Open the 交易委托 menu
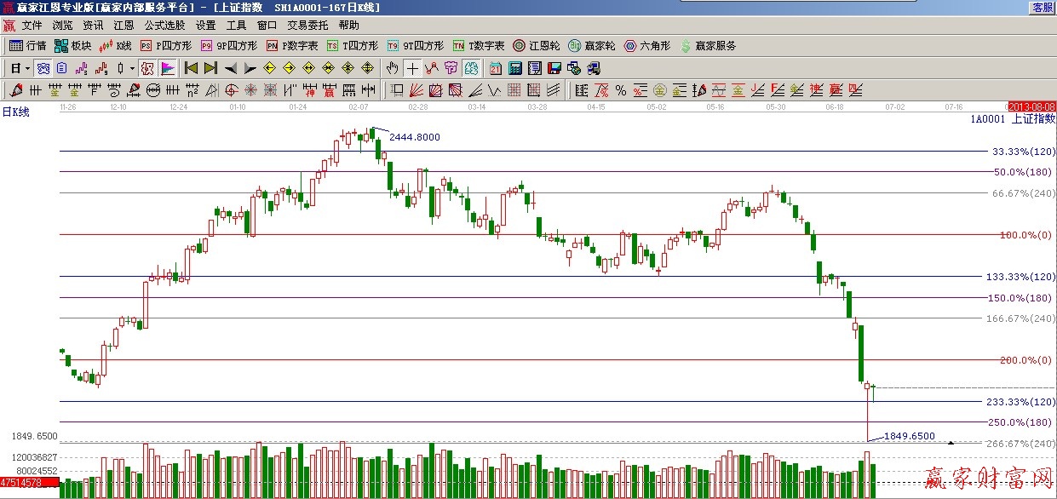The width and height of the screenshot is (1057, 499). 307,26
